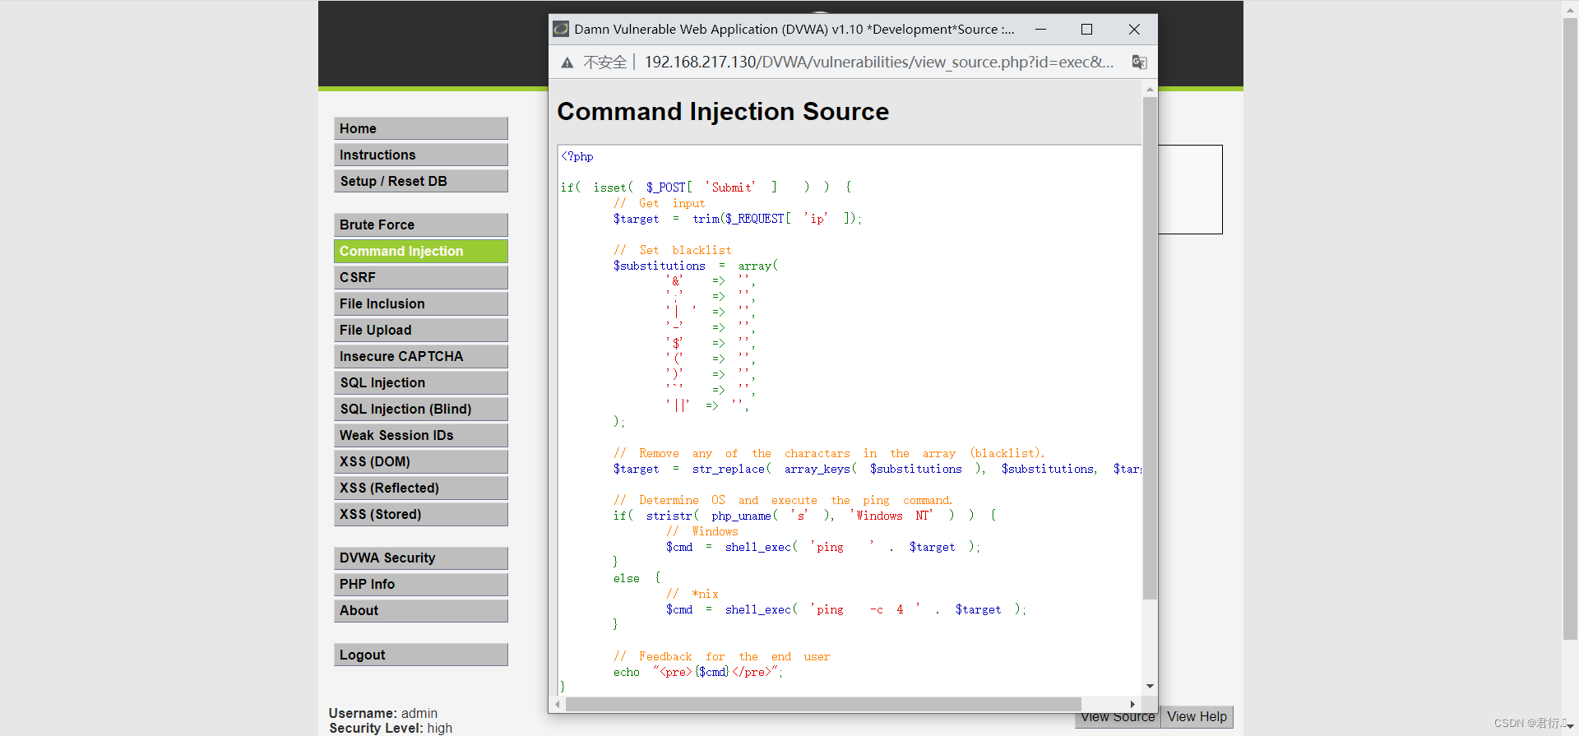The height and width of the screenshot is (736, 1579).
Task: Maximize the source popup window
Action: click(x=1086, y=29)
